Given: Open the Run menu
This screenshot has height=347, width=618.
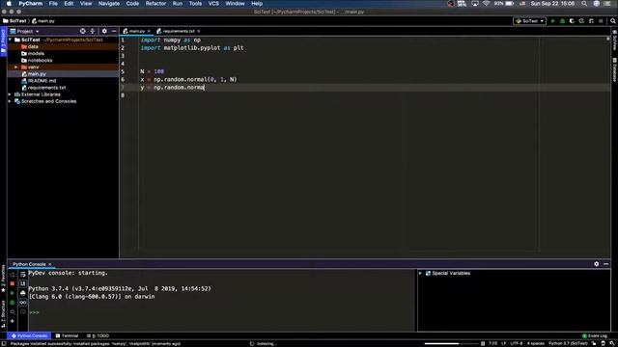Looking at the screenshot, I should coord(178,4).
